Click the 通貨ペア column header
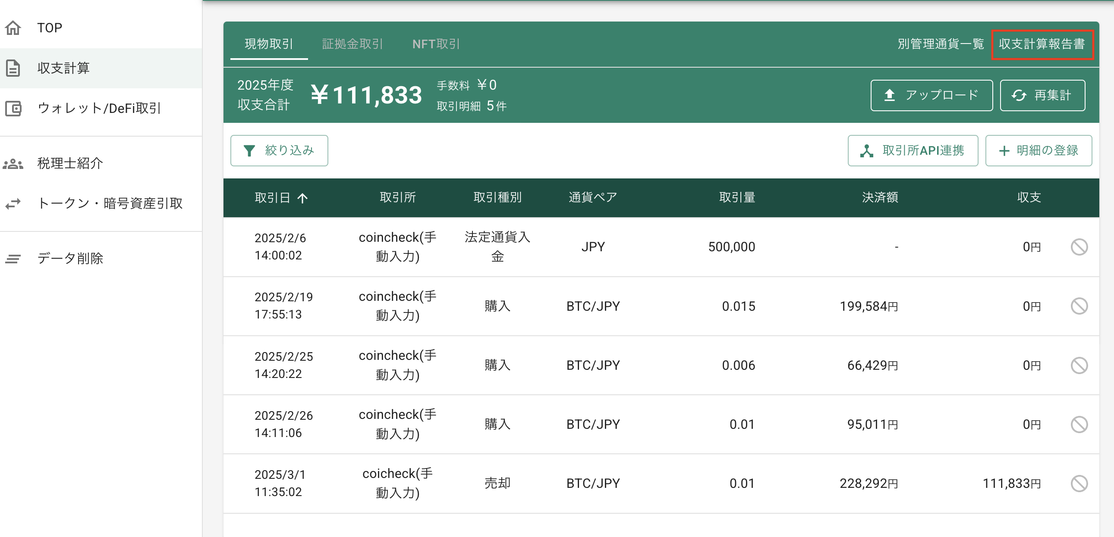1114x537 pixels. pos(593,197)
